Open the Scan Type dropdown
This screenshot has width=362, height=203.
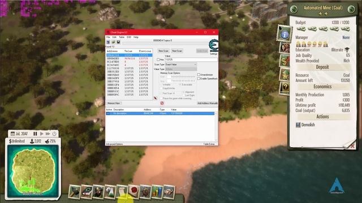(181, 65)
